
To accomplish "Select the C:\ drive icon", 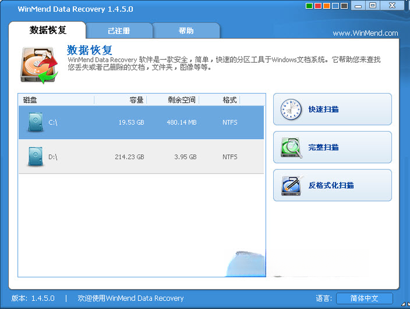I will click(x=36, y=122).
